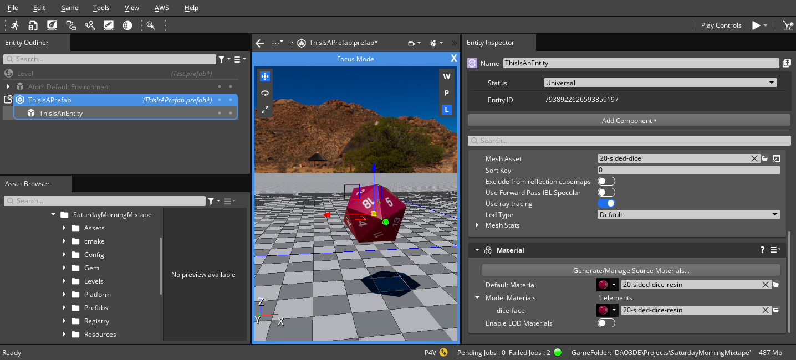Expand the Mesh Stats section
The height and width of the screenshot is (360, 796).
click(x=477, y=225)
